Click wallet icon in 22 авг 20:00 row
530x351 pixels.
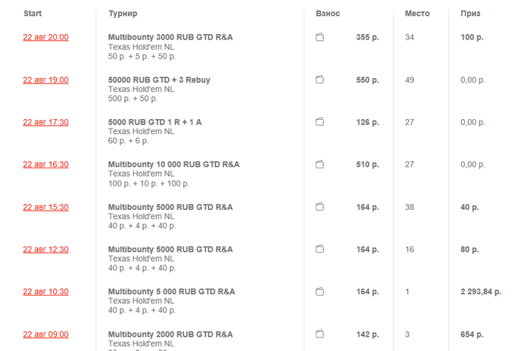point(320,37)
